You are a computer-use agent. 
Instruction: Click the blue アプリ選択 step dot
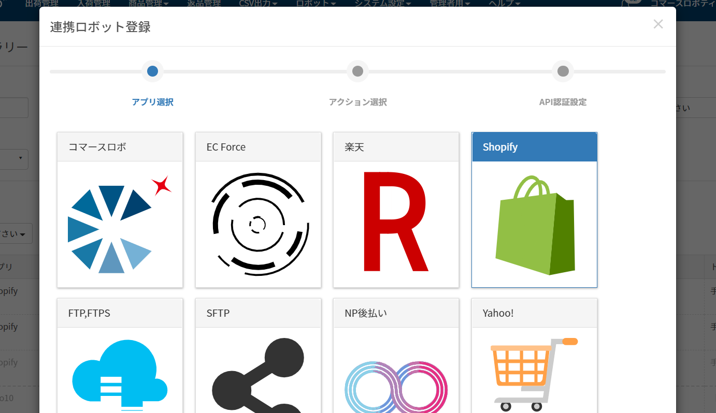coord(152,71)
